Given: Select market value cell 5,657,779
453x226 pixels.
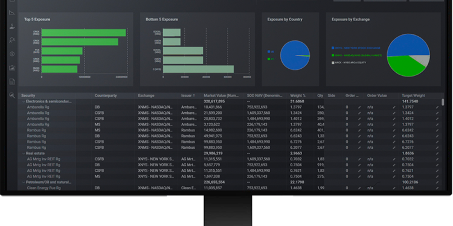Looking at the screenshot, I should tap(212, 165).
